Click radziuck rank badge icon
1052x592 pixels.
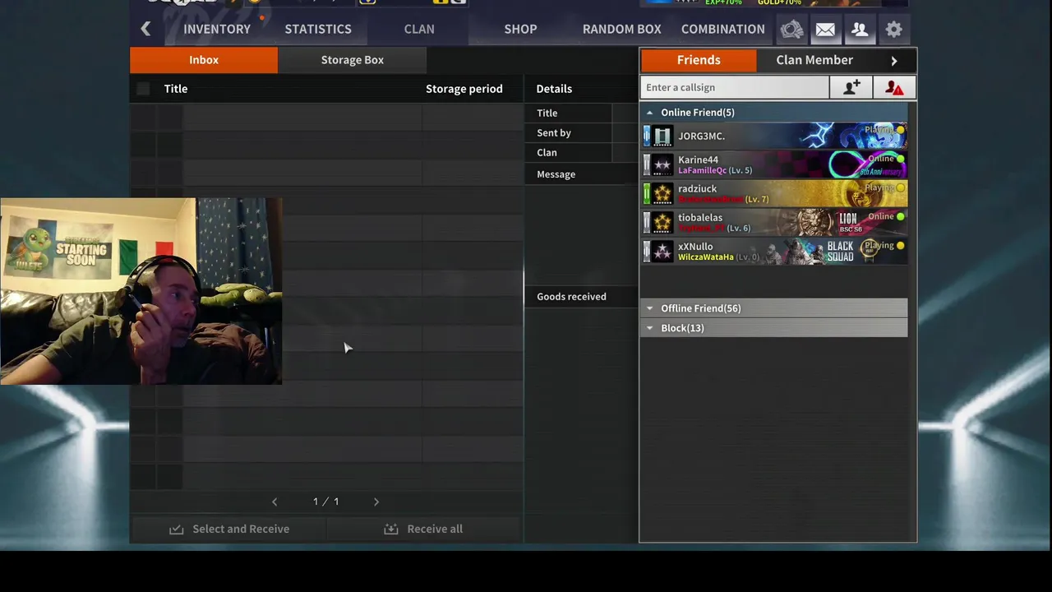(662, 194)
